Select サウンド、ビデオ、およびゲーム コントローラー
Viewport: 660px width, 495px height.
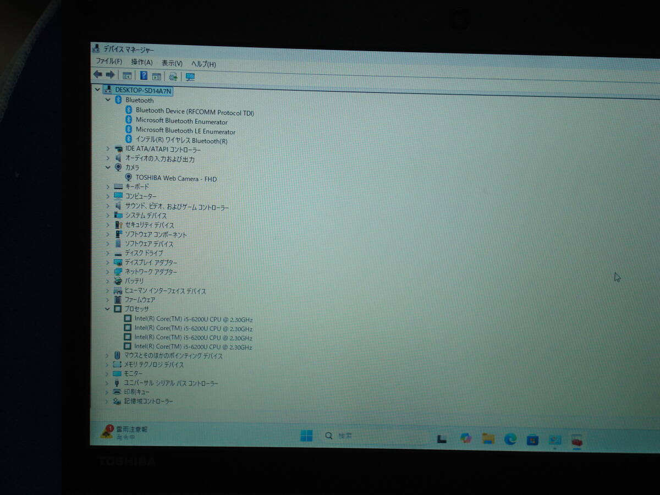point(177,206)
